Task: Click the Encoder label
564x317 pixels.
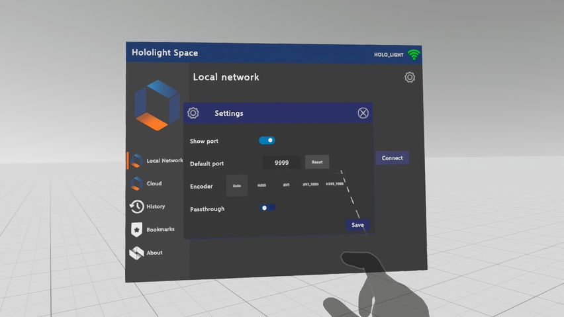Action: [x=201, y=187]
